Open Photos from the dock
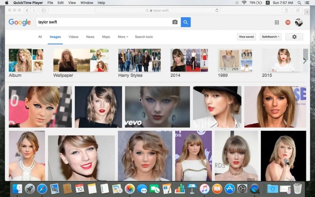This screenshot has height=197, width=315. pos(130,189)
